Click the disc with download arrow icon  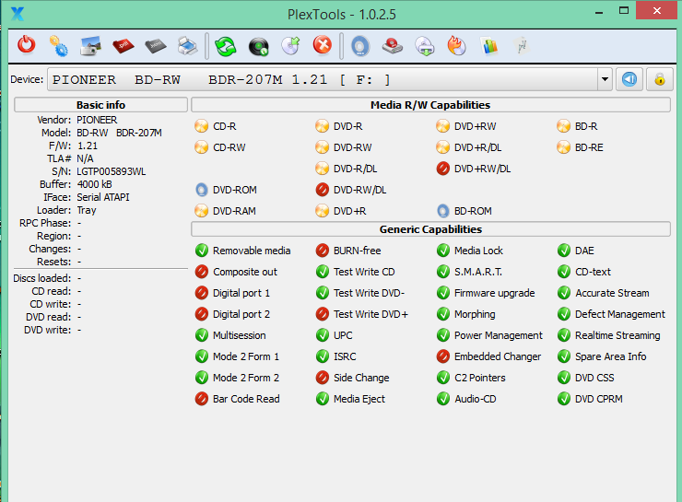click(425, 46)
